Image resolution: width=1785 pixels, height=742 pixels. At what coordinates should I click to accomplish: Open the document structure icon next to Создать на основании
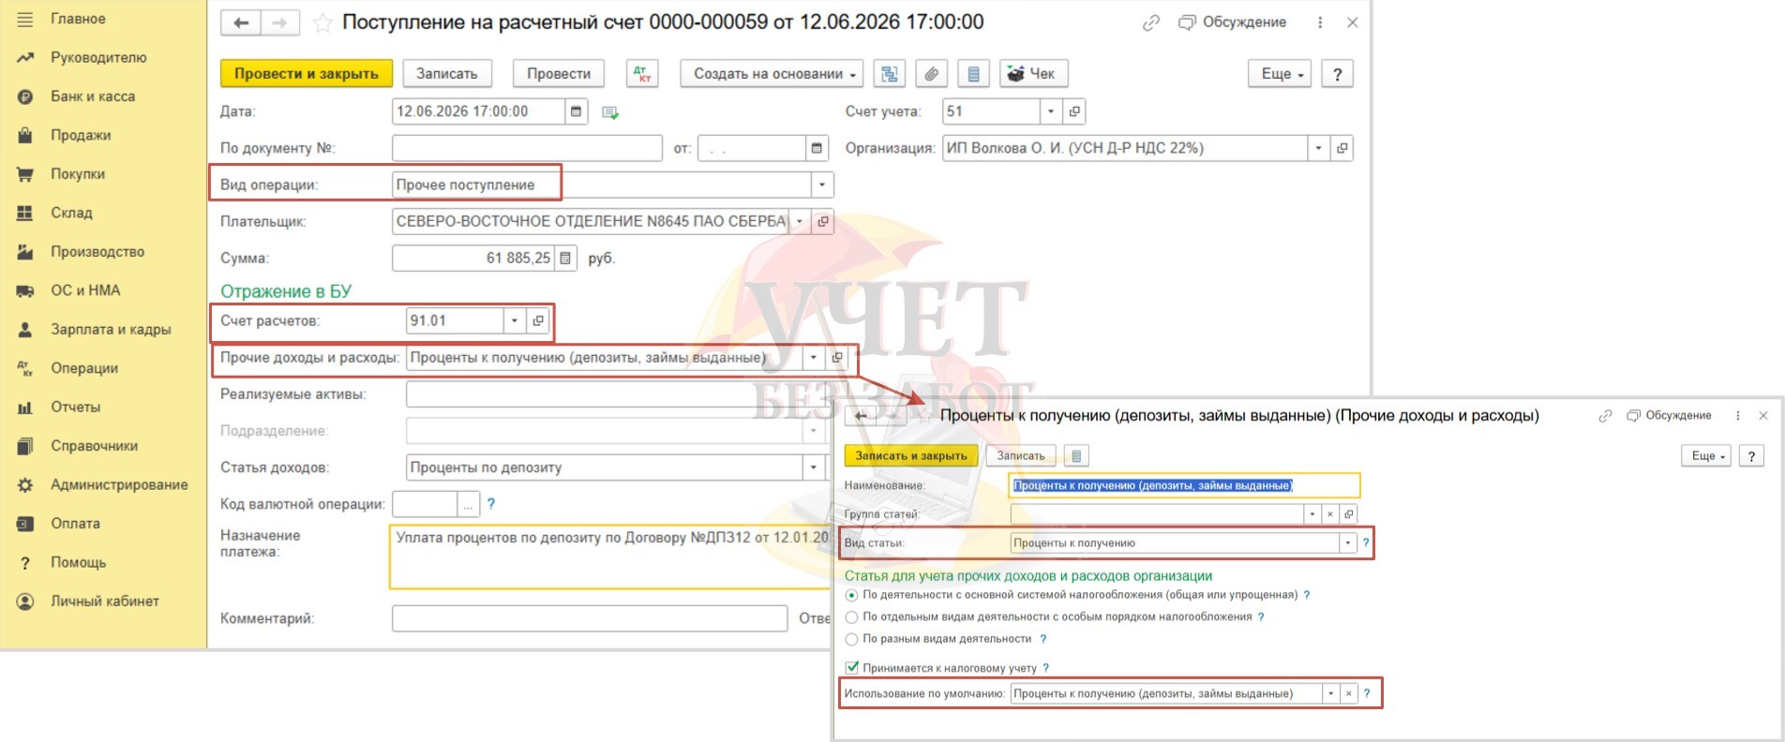click(889, 74)
